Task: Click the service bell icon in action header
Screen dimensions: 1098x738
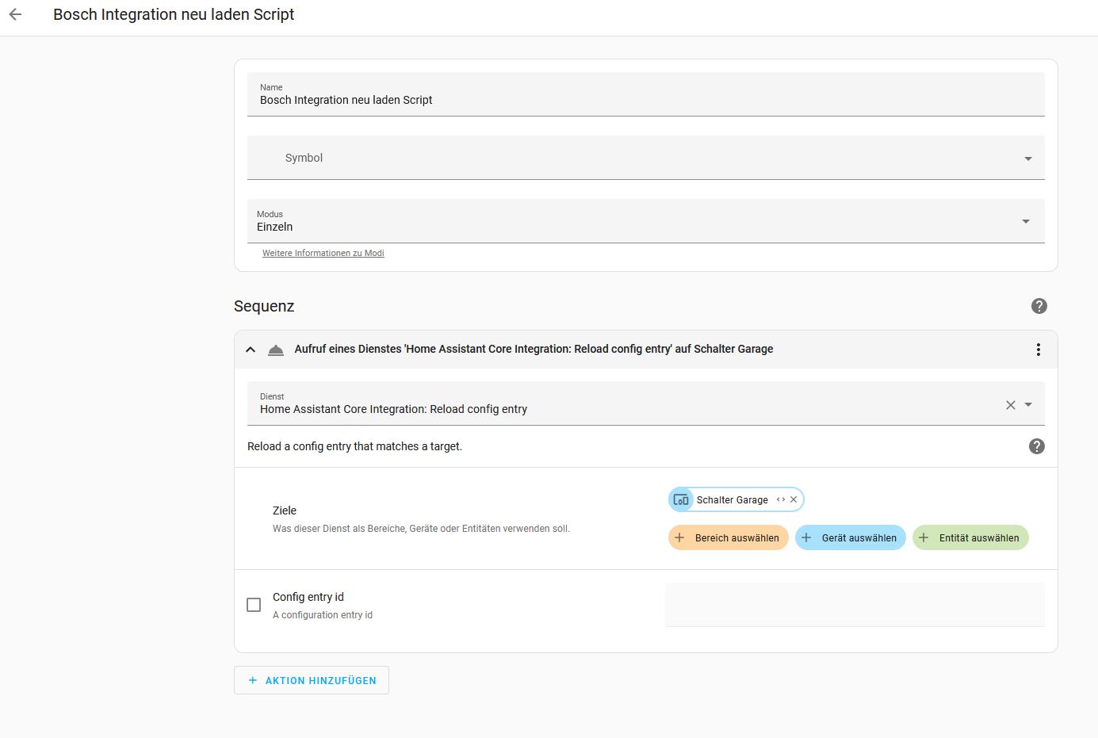Action: tap(276, 350)
